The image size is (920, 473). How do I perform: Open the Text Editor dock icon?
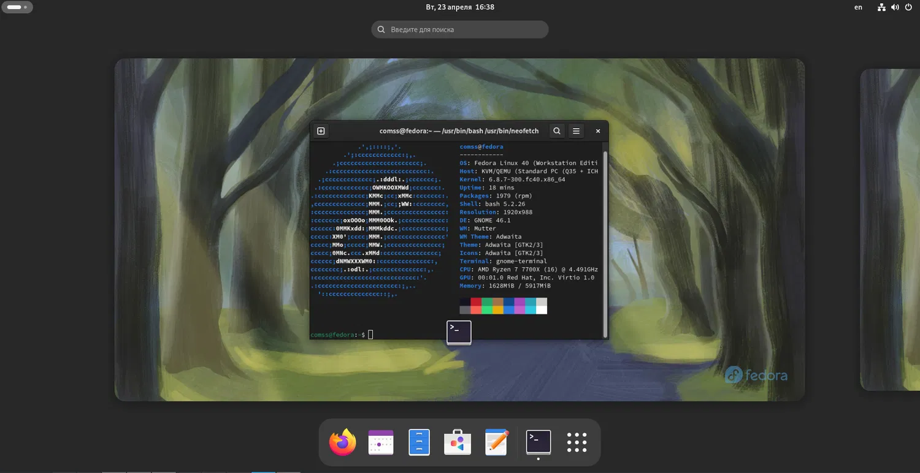pos(496,442)
